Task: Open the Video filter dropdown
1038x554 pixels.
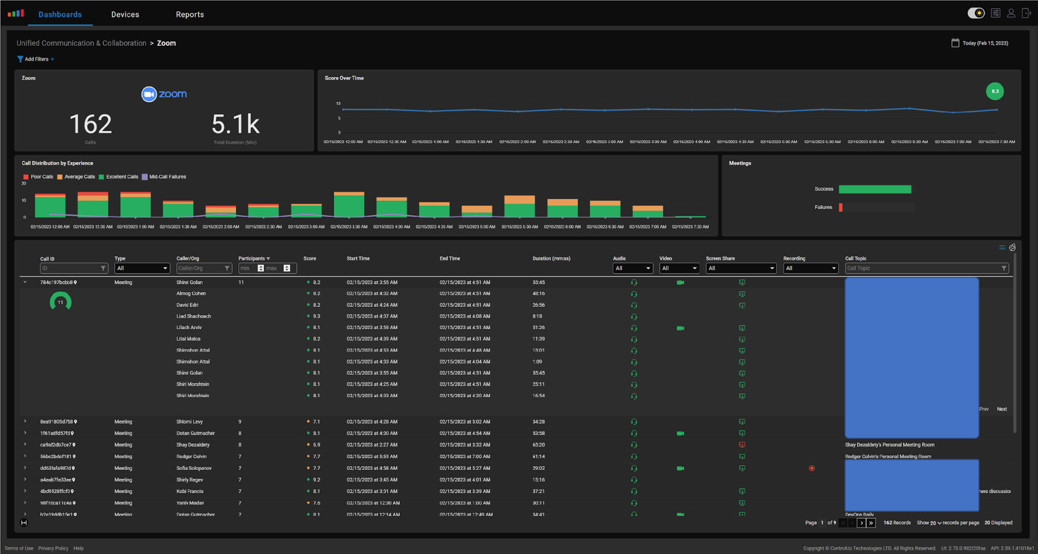Action: tap(679, 268)
